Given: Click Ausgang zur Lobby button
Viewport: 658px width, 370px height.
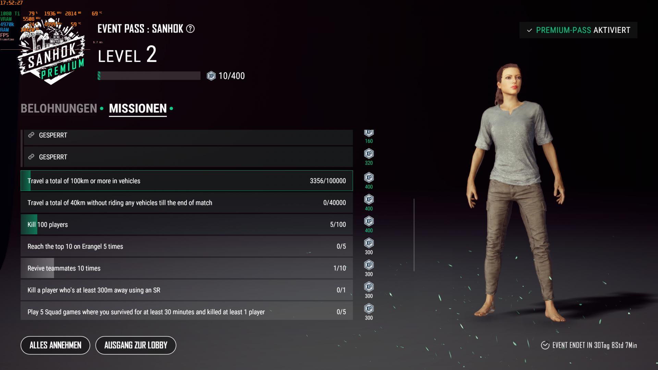Looking at the screenshot, I should point(136,345).
